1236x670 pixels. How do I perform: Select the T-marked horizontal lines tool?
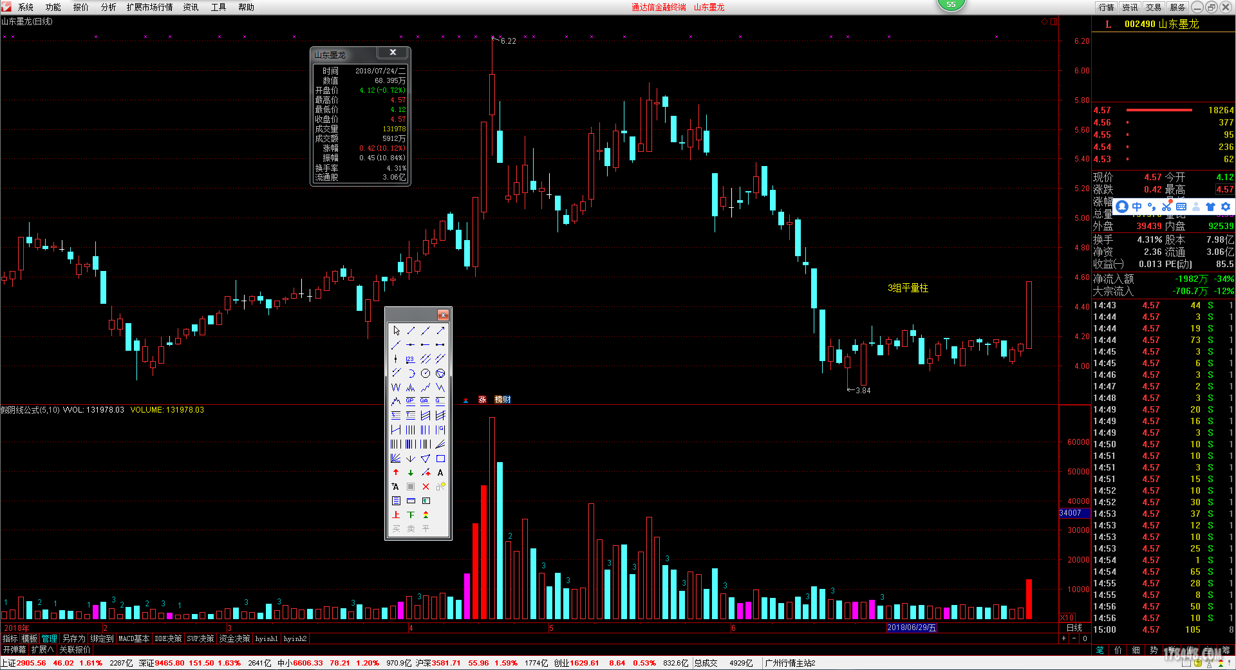tap(411, 415)
